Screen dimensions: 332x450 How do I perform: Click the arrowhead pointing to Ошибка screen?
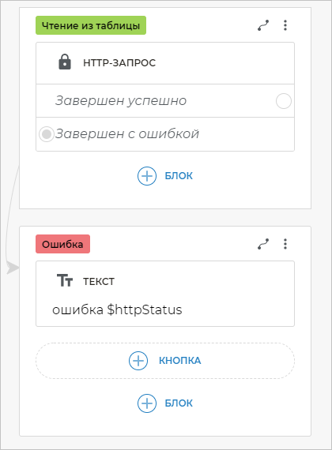tap(13, 268)
